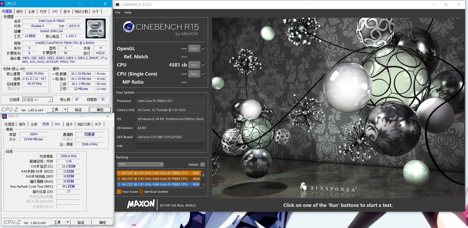Toggle the CPU (Single Core) test checkbox
The height and width of the screenshot is (228, 468).
tap(204, 74)
